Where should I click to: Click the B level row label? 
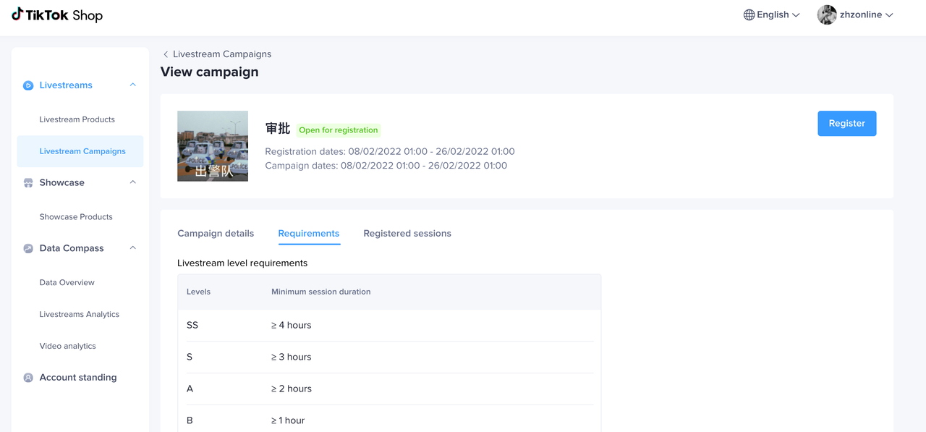point(190,421)
